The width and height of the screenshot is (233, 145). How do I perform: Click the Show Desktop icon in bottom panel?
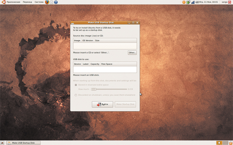coord(2,143)
